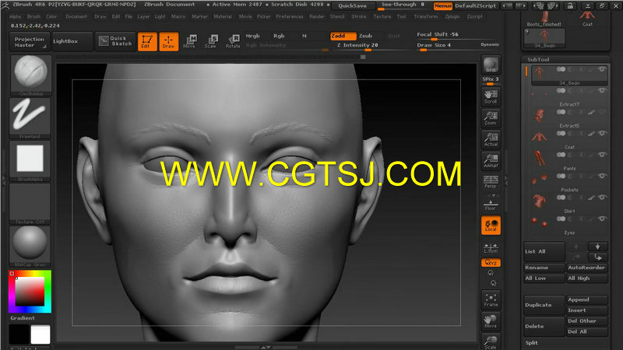Open the MatCap Gray material selector
The image size is (623, 350).
[x=30, y=247]
